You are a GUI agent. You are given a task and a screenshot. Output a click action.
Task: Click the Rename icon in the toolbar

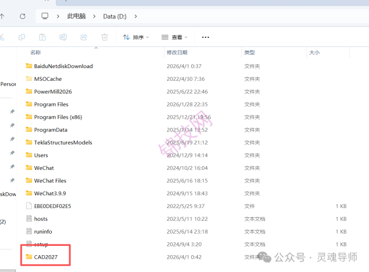(63, 37)
